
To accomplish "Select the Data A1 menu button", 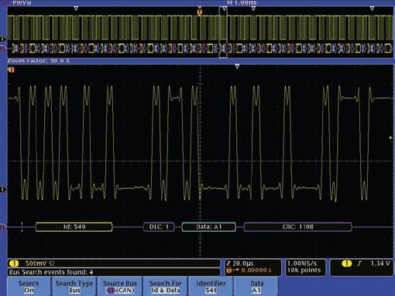I will coord(256,287).
